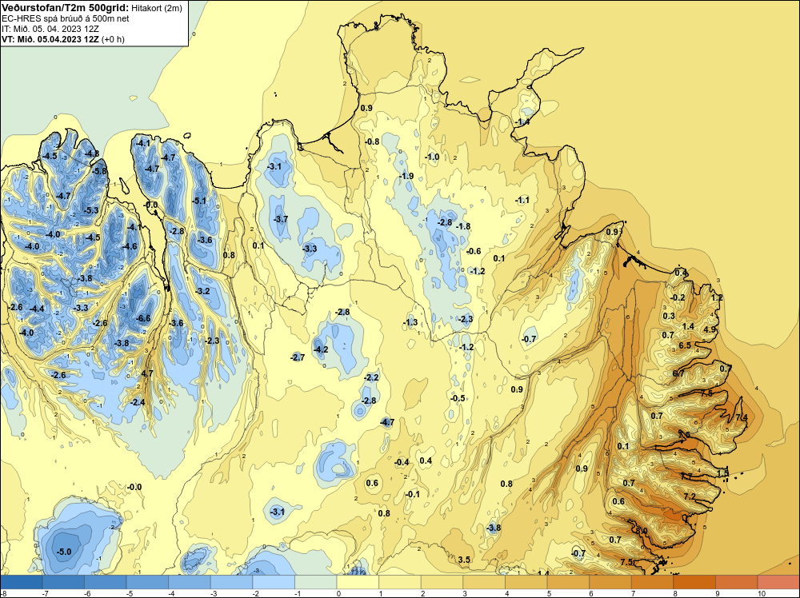Image resolution: width=800 pixels, height=598 pixels.
Task: Click the '-2.2' temperature value
Action: point(372,377)
